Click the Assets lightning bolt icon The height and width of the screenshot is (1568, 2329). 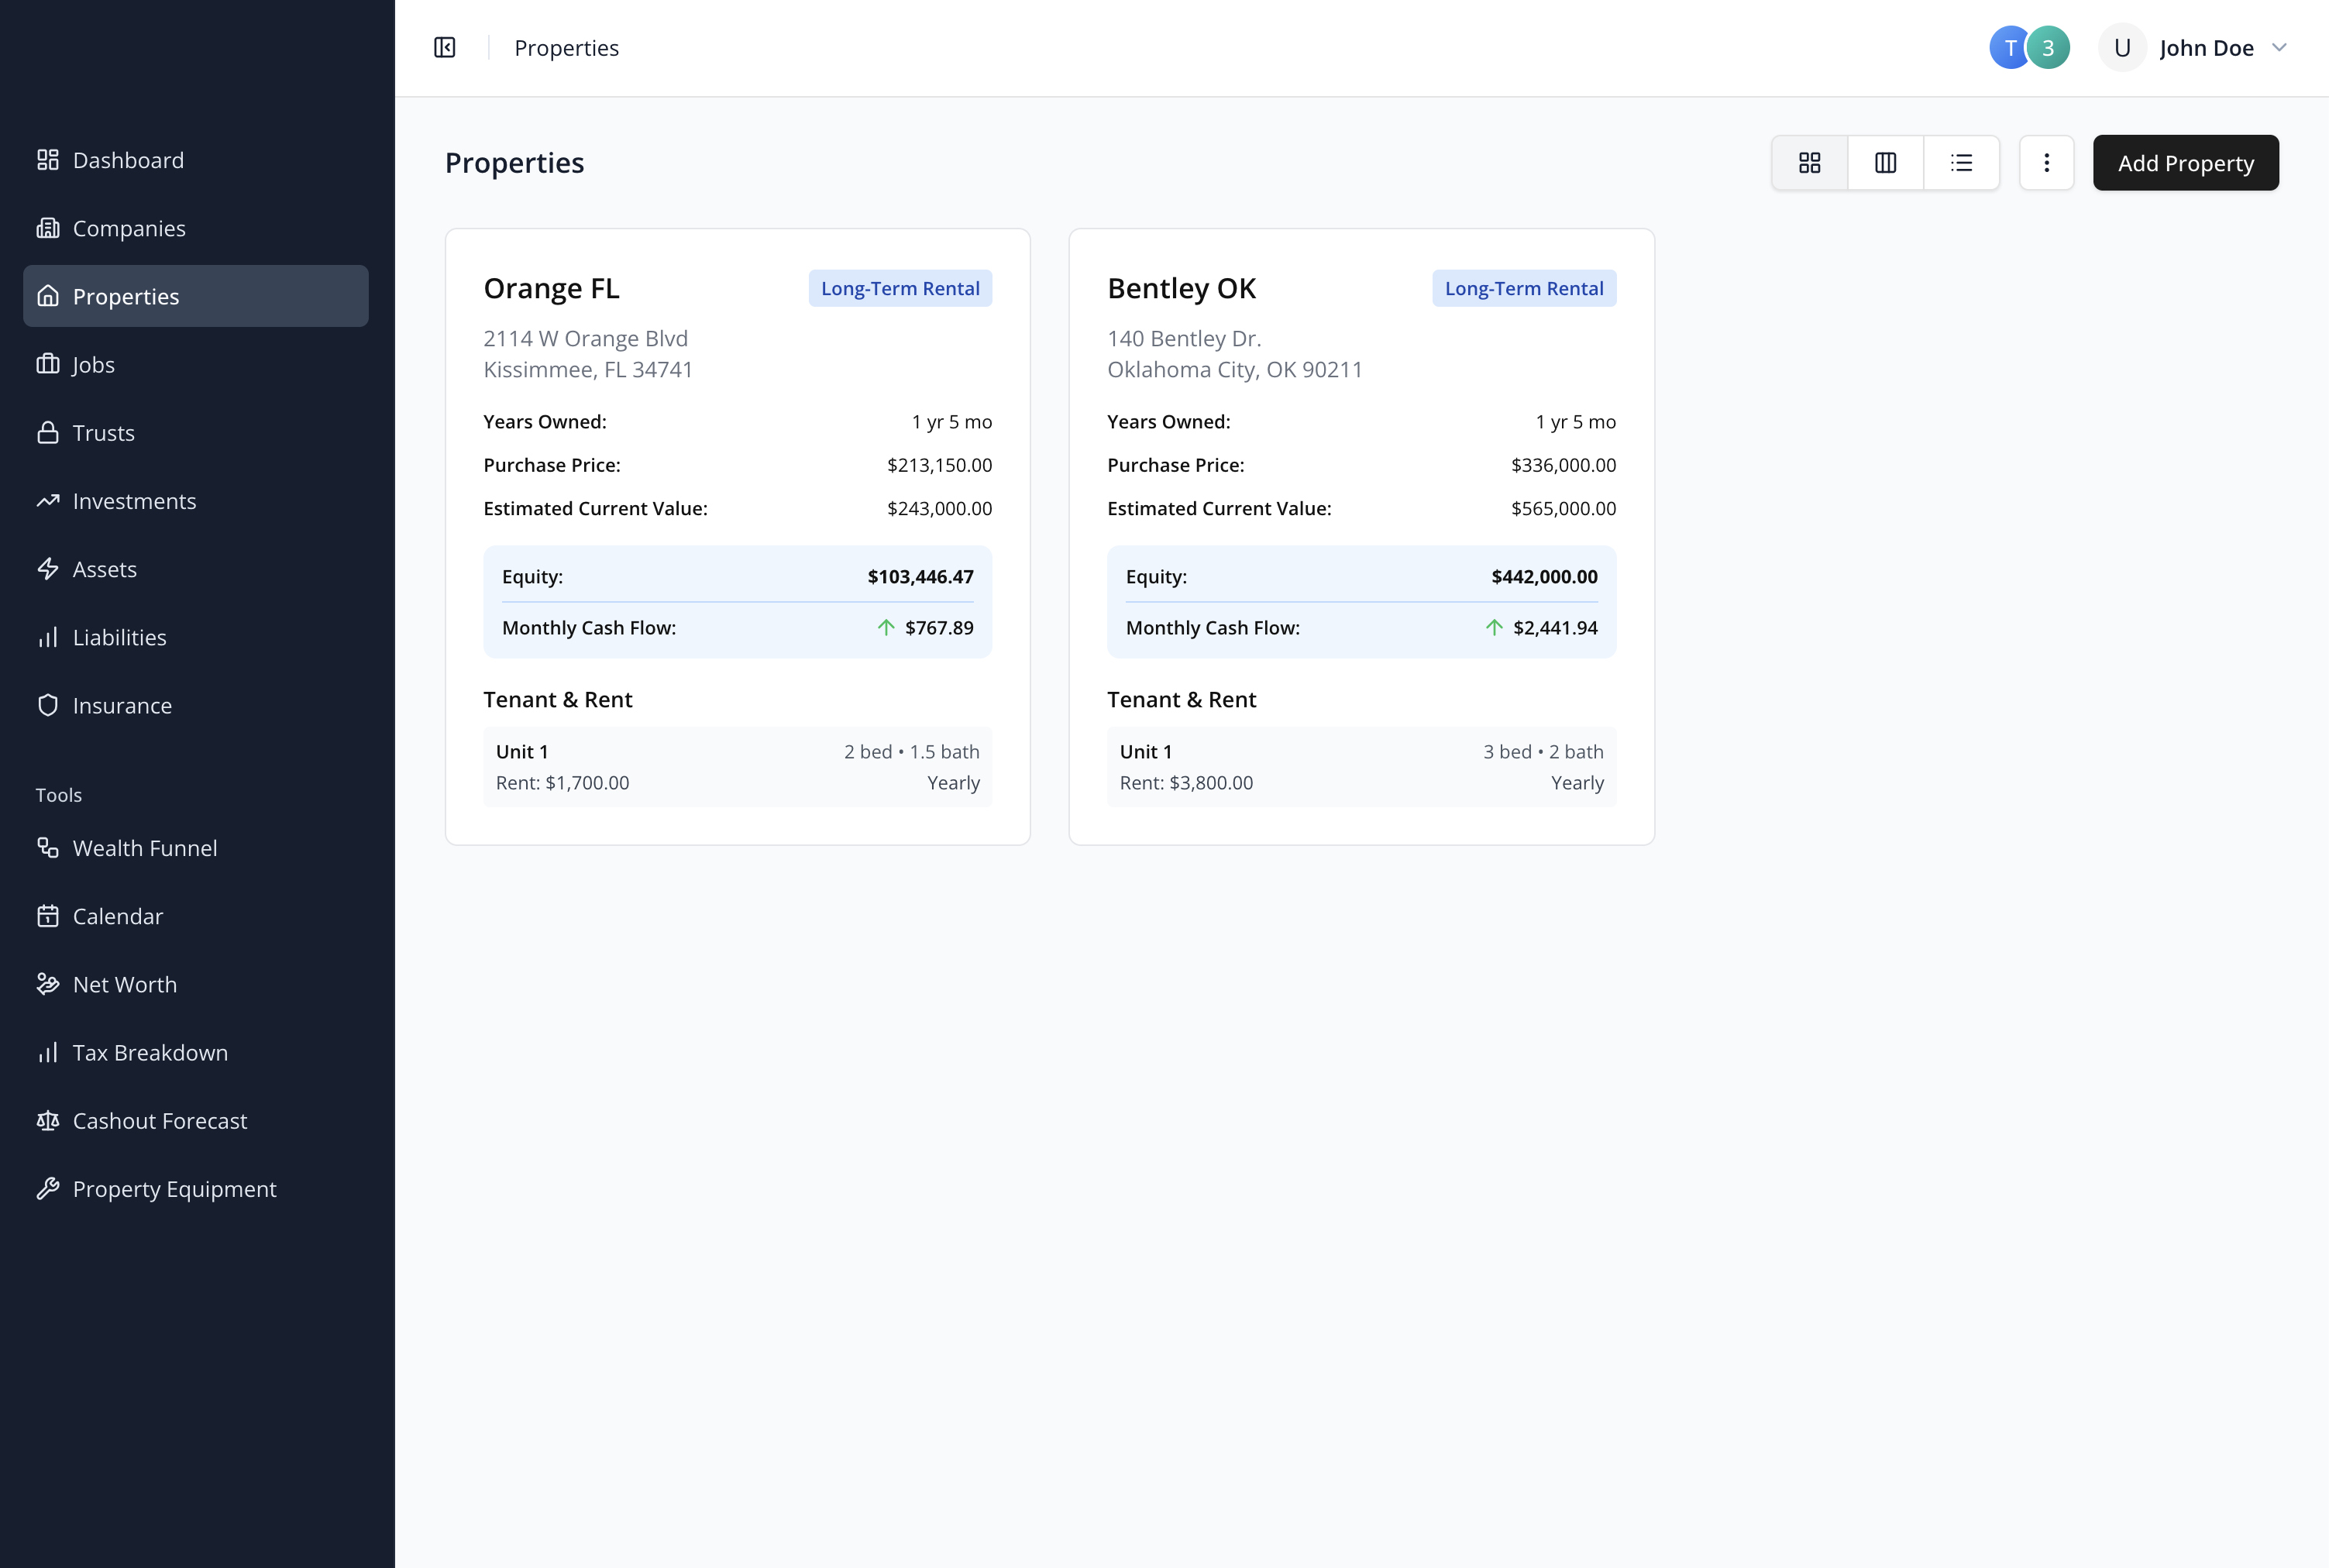(48, 569)
